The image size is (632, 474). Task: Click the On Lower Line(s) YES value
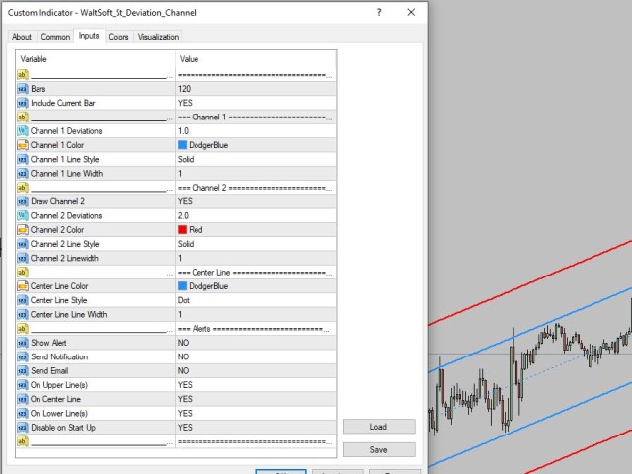coord(256,413)
